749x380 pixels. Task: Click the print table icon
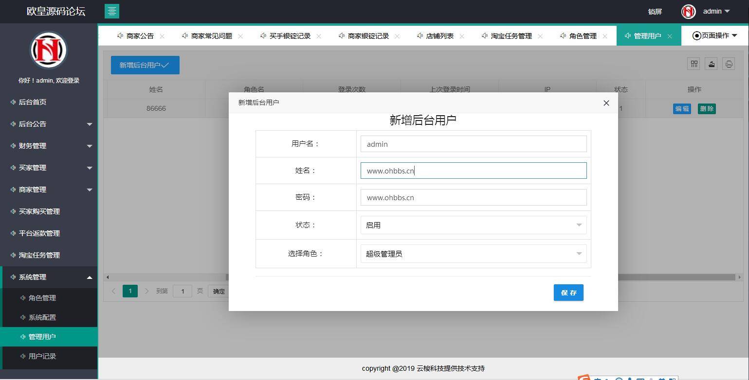click(729, 64)
